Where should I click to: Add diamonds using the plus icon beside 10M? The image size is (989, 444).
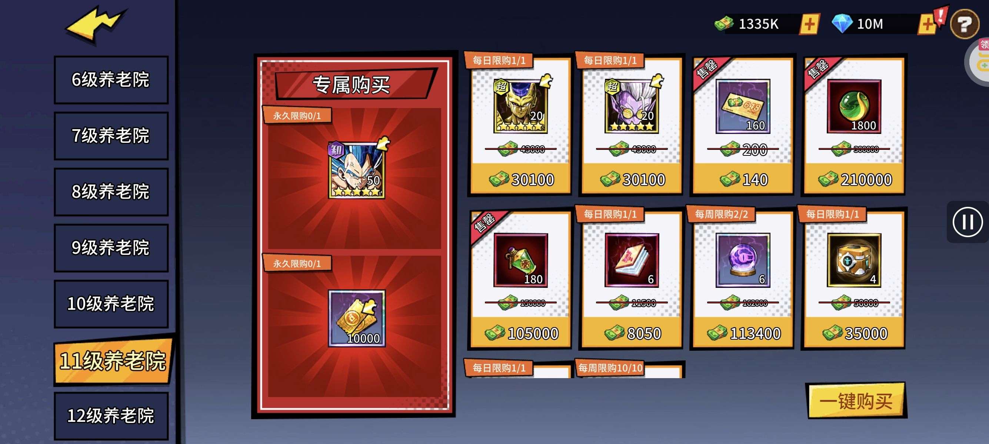[x=928, y=24]
